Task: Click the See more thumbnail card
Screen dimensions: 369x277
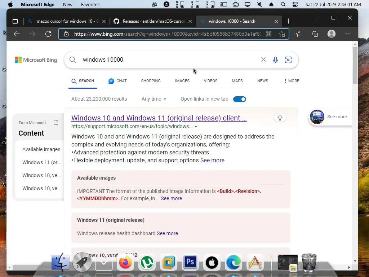Action: coord(330,117)
